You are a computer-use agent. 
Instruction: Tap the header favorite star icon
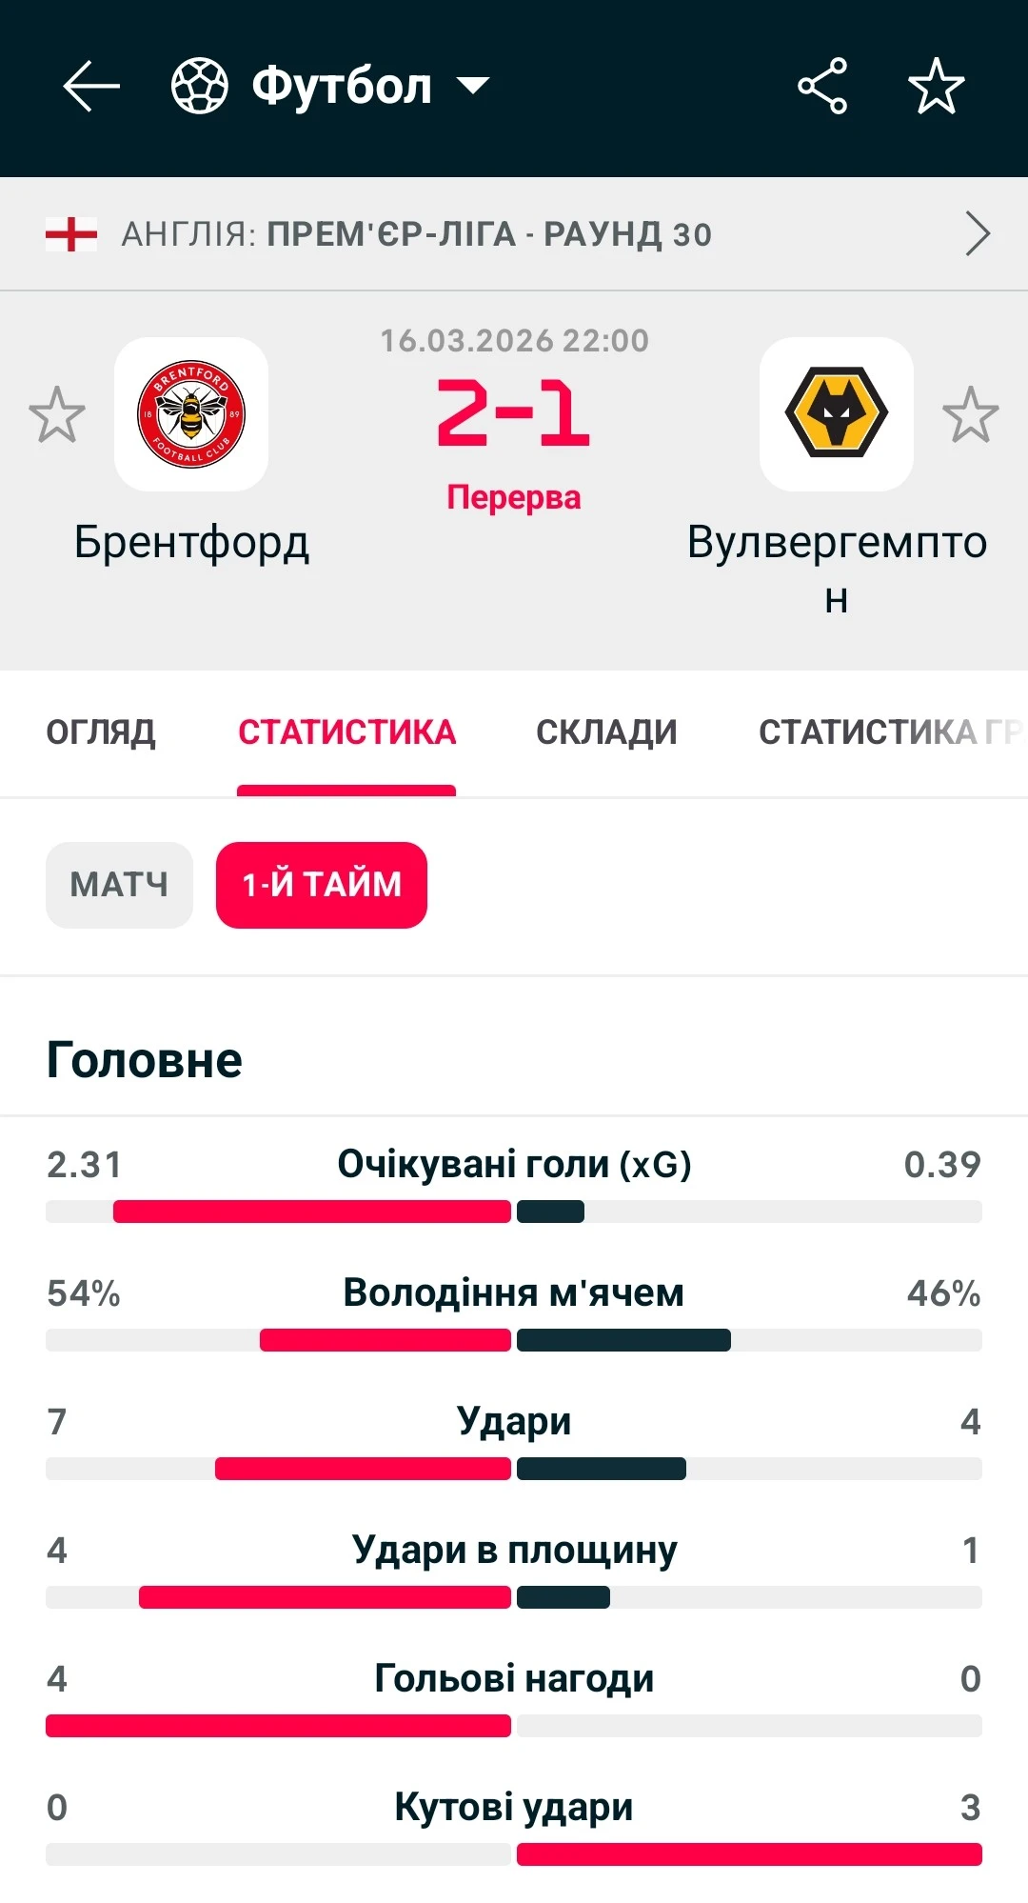point(937,86)
